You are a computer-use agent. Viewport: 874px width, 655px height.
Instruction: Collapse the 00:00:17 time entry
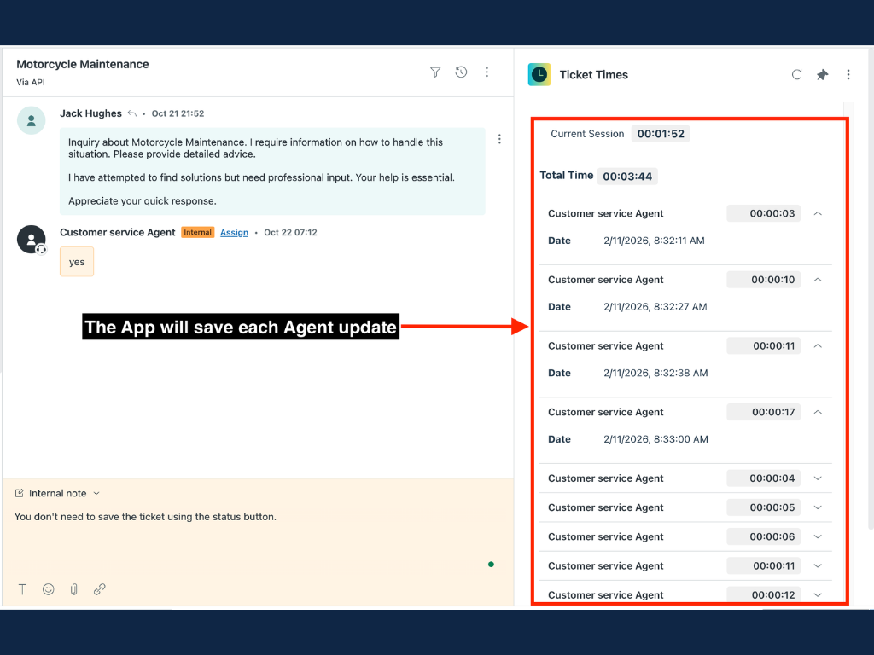point(818,412)
